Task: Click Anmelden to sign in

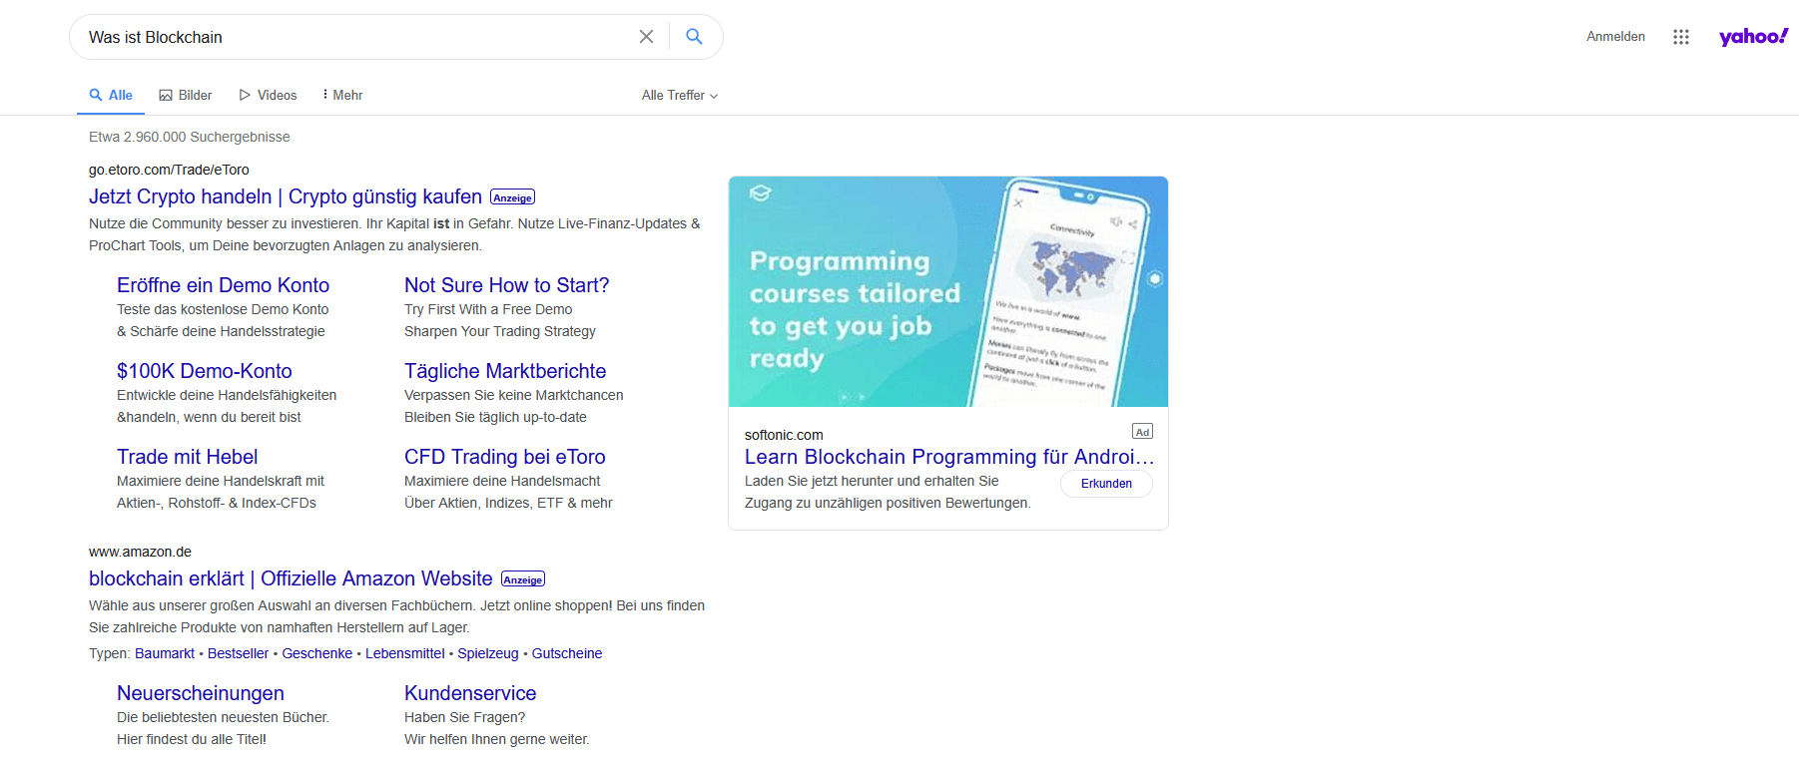Action: (1615, 37)
